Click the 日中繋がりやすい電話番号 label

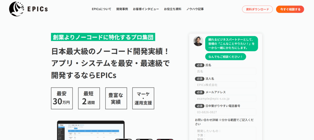pos(223,106)
